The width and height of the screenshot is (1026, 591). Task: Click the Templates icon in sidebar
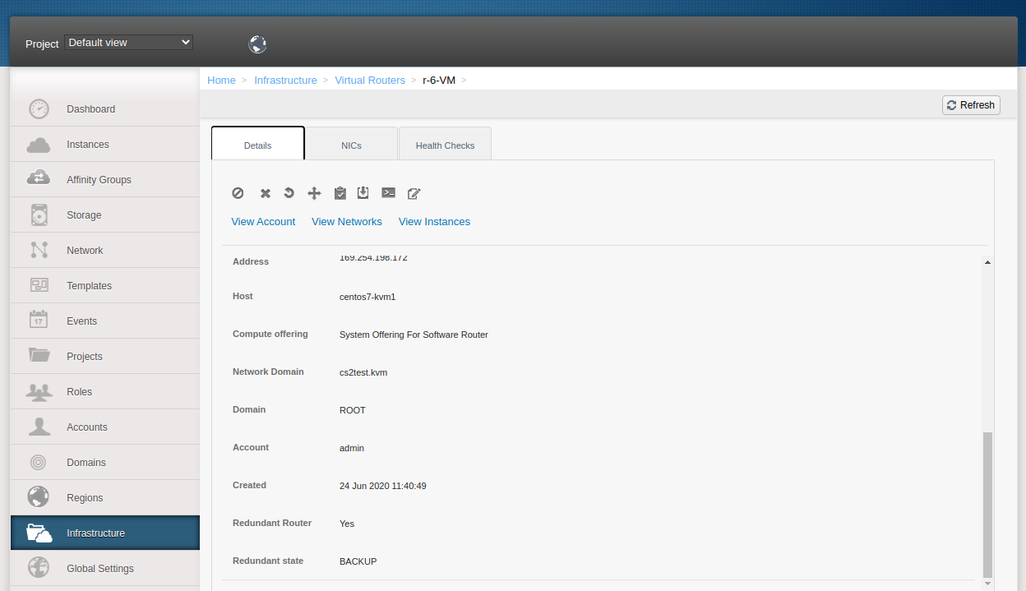click(39, 285)
